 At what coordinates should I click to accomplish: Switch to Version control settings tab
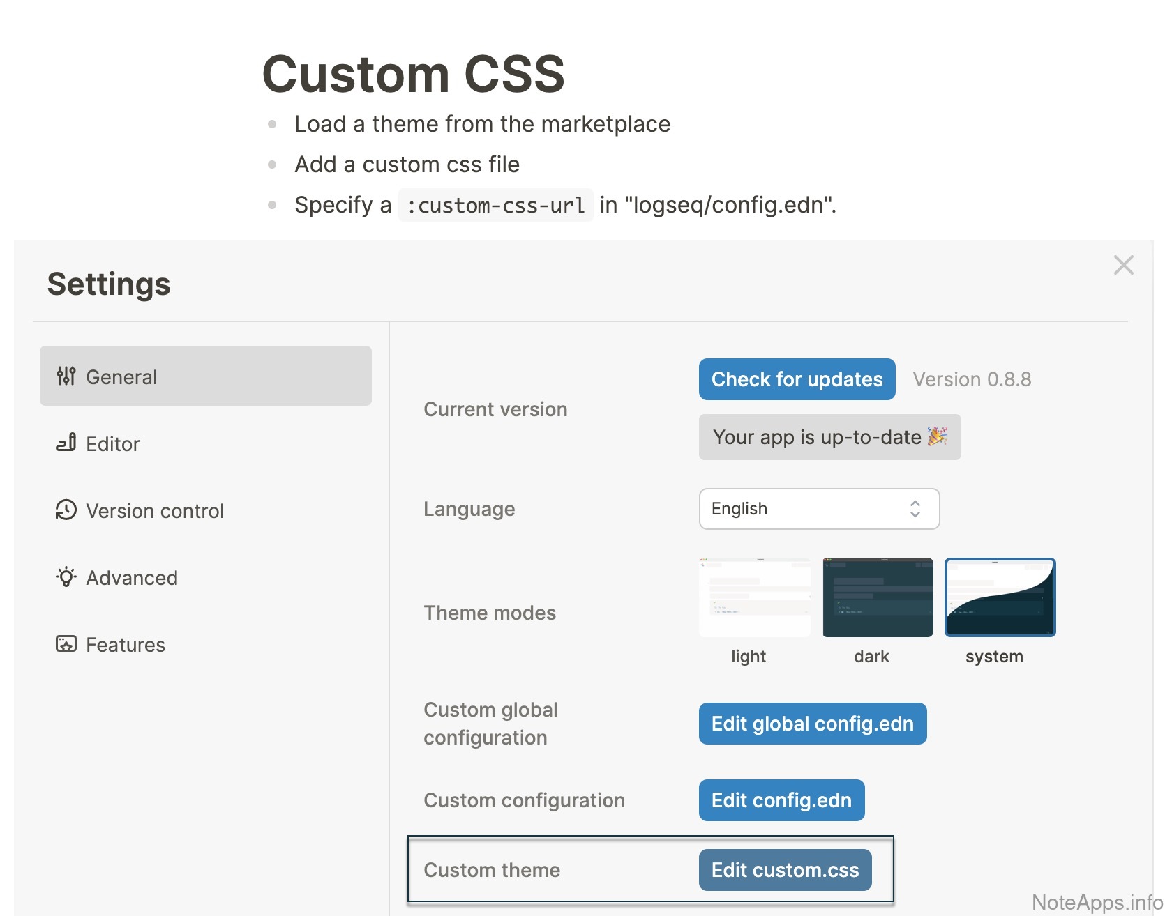coord(154,511)
